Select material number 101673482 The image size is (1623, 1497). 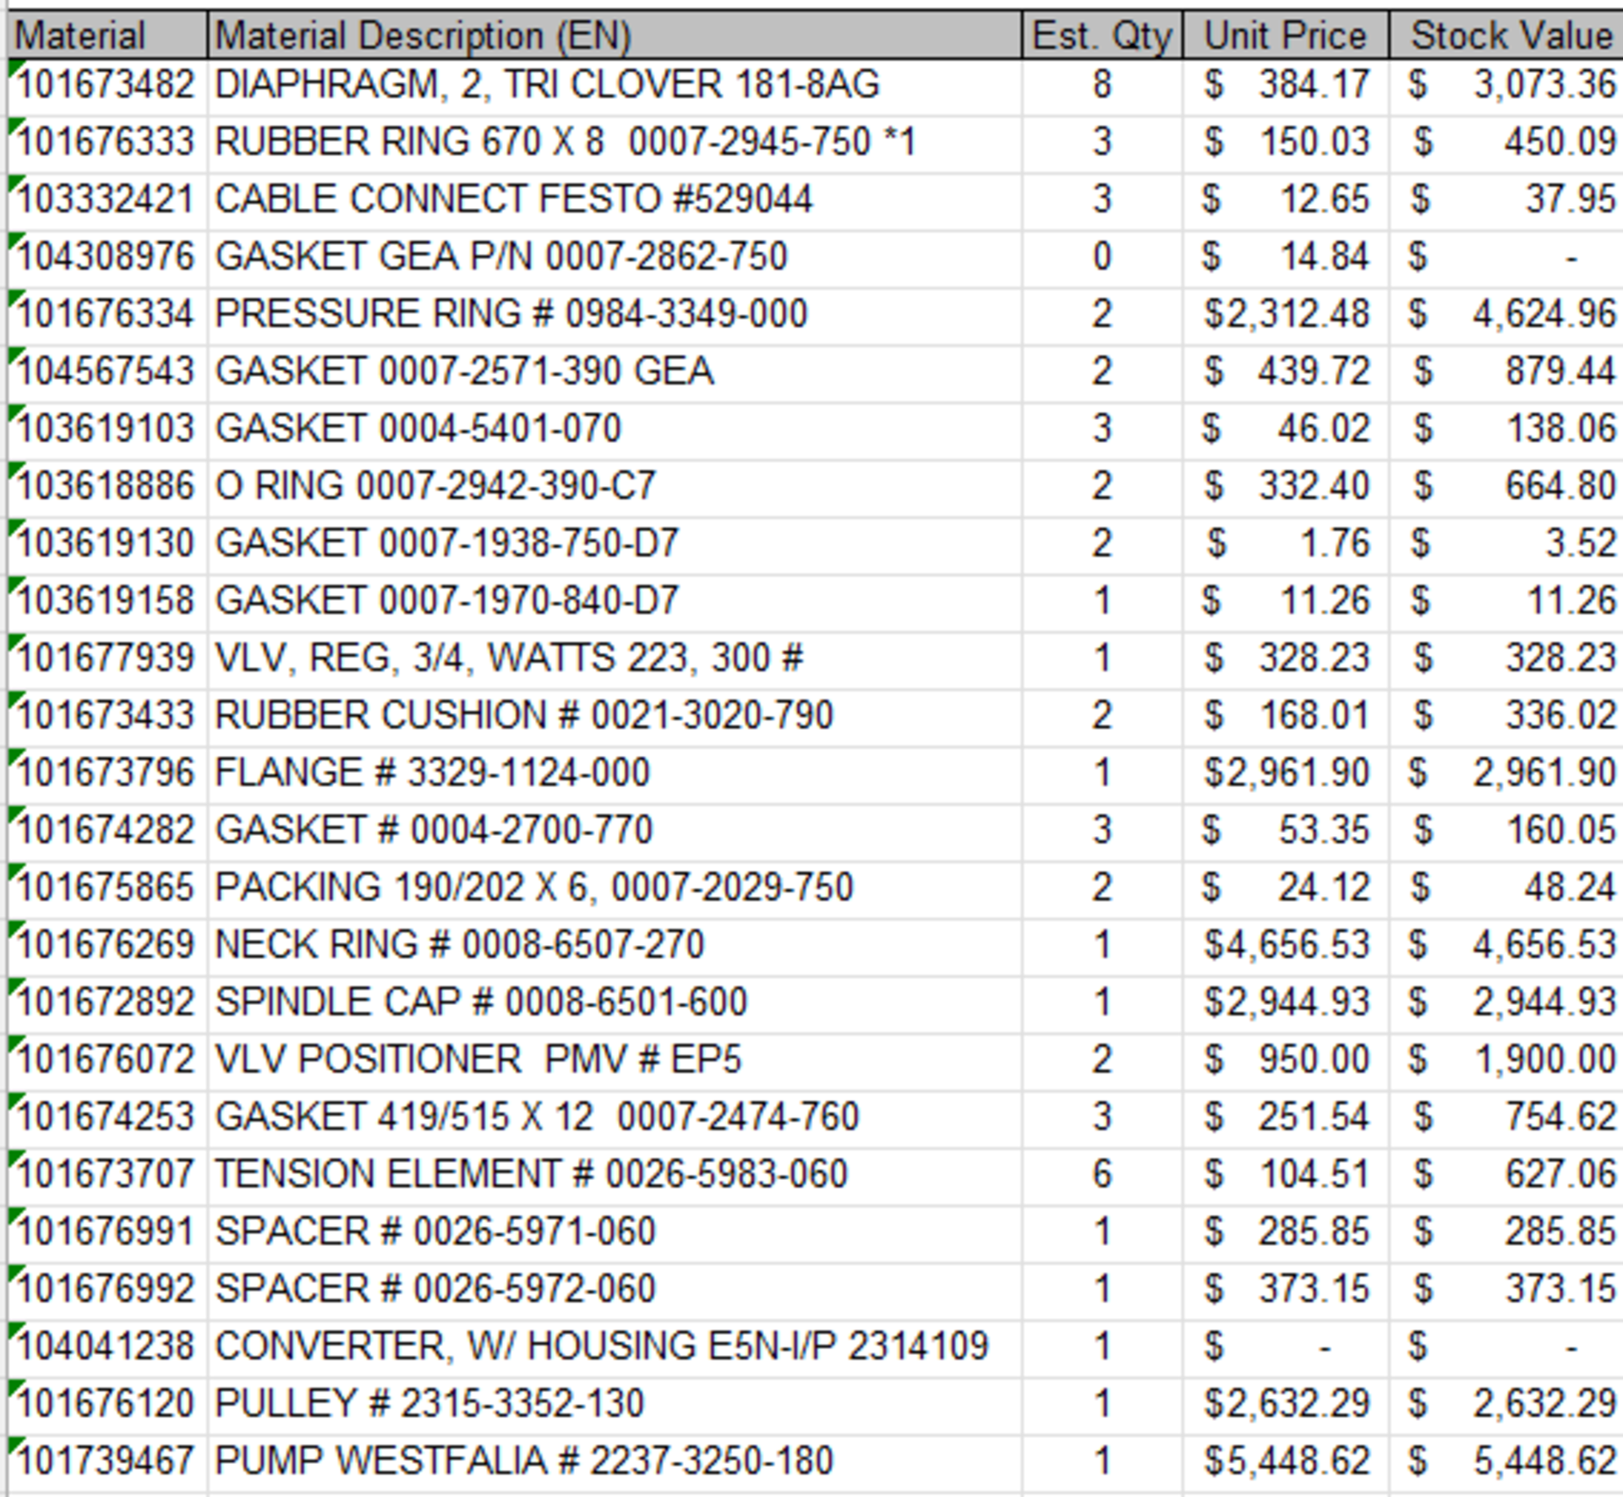tap(107, 88)
